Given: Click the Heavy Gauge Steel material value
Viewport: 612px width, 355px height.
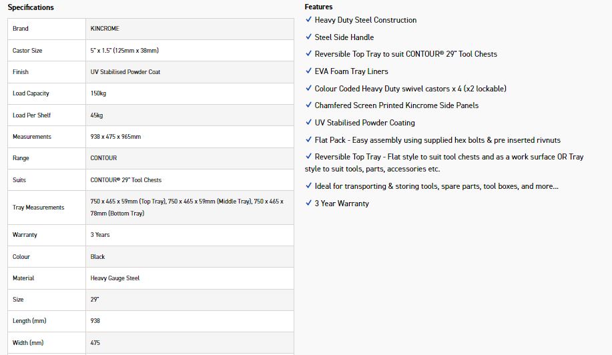Looking at the screenshot, I should pos(115,278).
